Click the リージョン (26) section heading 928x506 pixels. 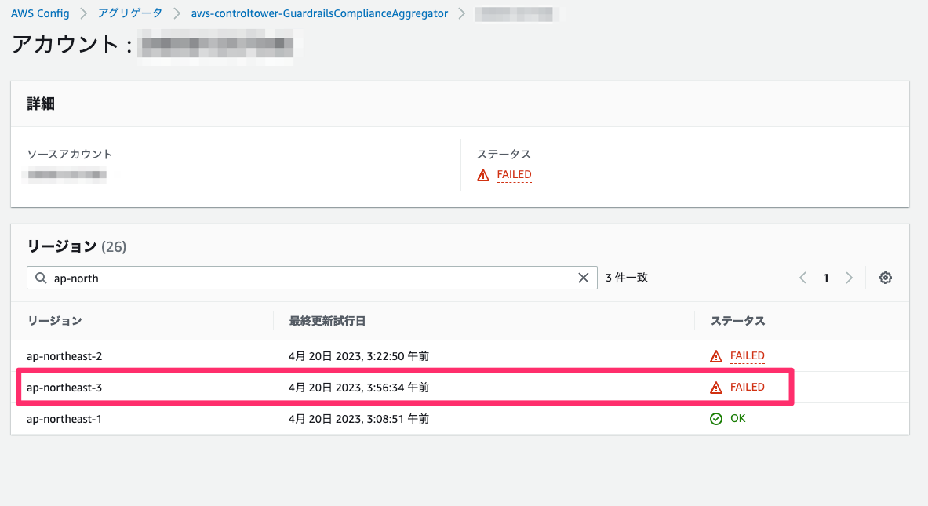pos(77,246)
